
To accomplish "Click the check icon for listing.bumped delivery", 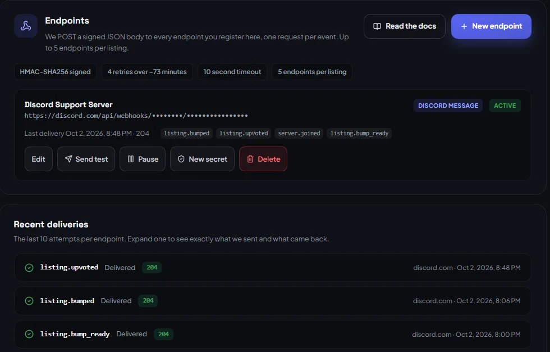I will (29, 301).
